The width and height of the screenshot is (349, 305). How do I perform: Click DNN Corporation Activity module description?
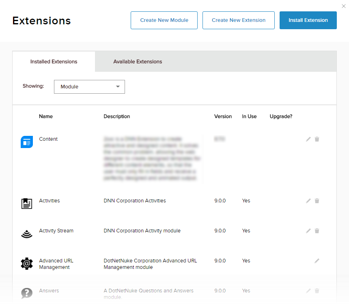[142, 231]
